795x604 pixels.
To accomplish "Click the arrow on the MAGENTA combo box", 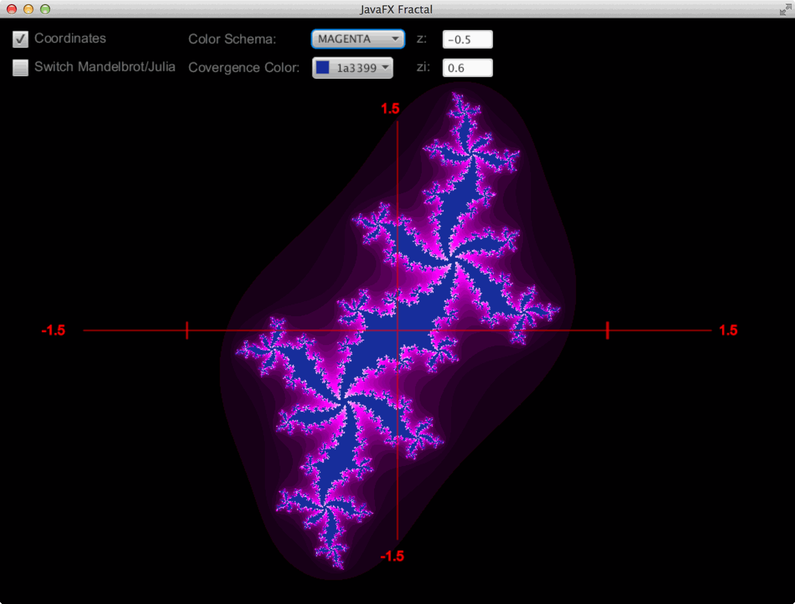I will coord(395,39).
